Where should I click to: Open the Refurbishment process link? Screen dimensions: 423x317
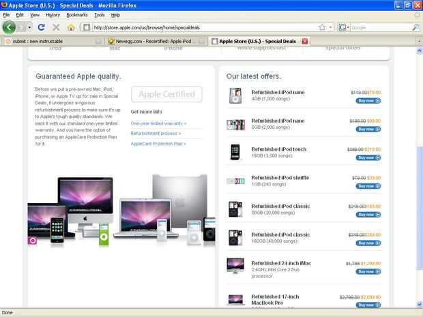tap(156, 134)
